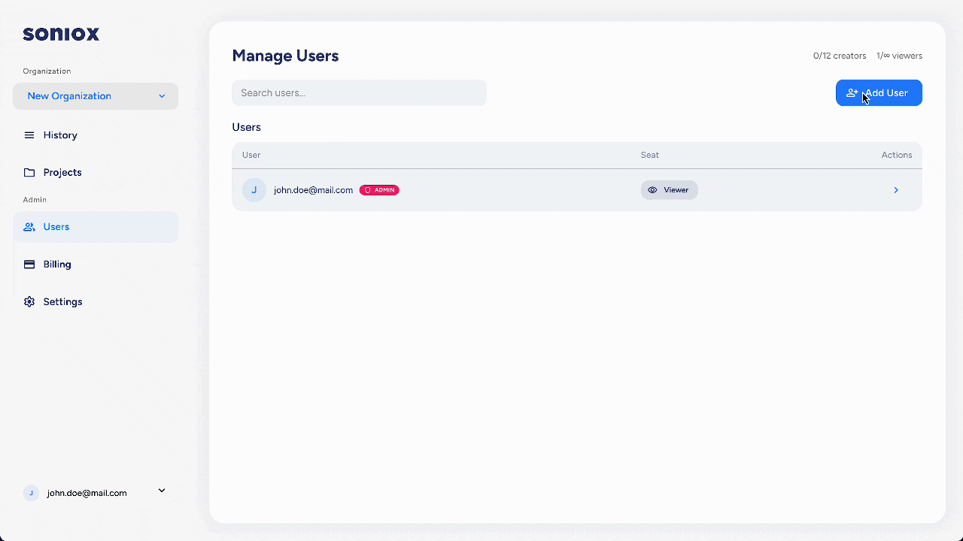Click the Users icon under Admin
The image size is (963, 541).
coord(29,226)
